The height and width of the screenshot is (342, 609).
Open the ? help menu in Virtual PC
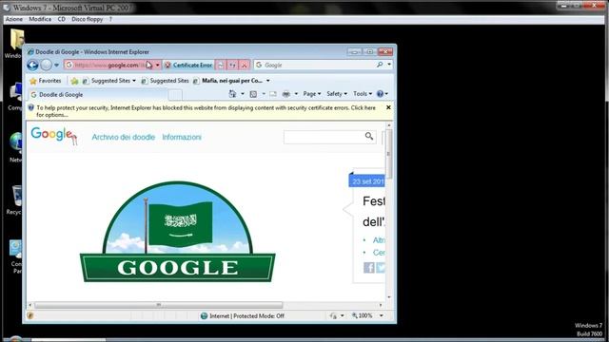coord(110,19)
